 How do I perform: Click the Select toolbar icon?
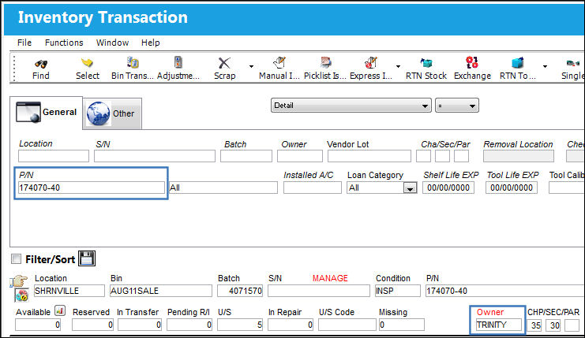tap(88, 62)
